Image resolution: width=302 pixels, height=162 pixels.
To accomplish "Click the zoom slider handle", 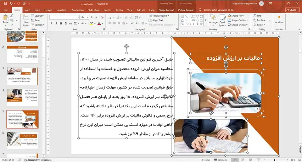I will click(274, 160).
